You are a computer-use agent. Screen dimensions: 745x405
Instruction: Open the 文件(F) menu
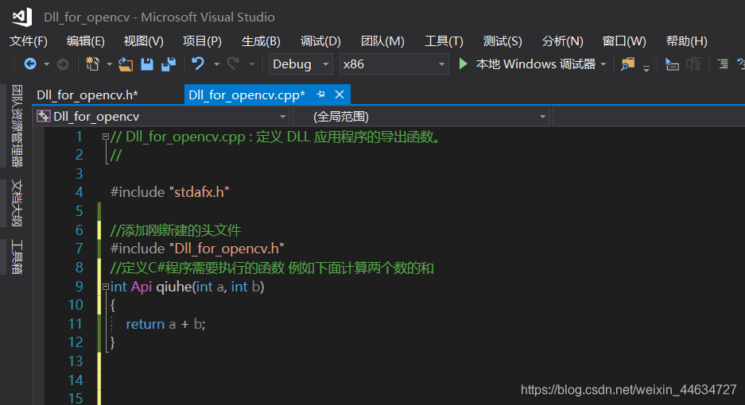29,41
